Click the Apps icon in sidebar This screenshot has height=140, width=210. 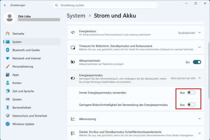(x=8, y=75)
